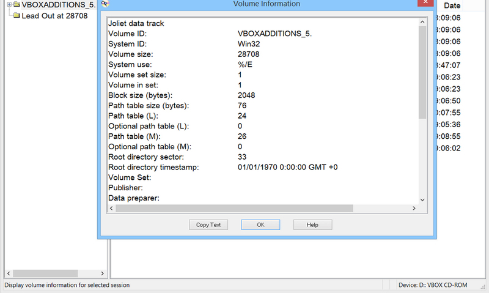This screenshot has width=489, height=293.
Task: Click the status bar message about volume information
Action: [x=67, y=285]
